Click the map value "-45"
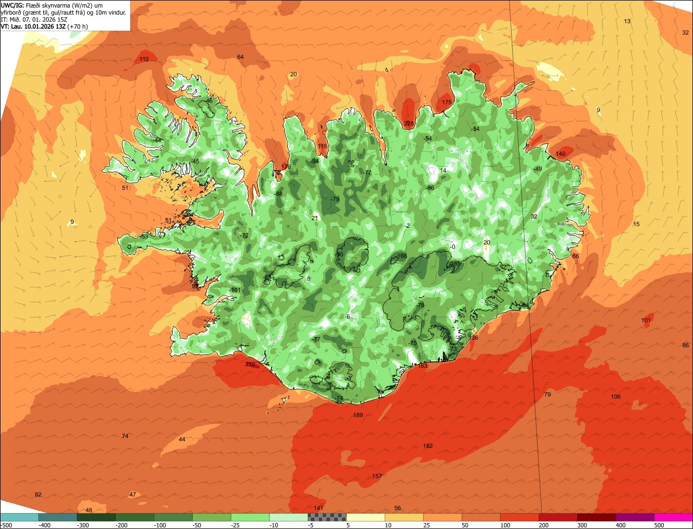 point(195,161)
